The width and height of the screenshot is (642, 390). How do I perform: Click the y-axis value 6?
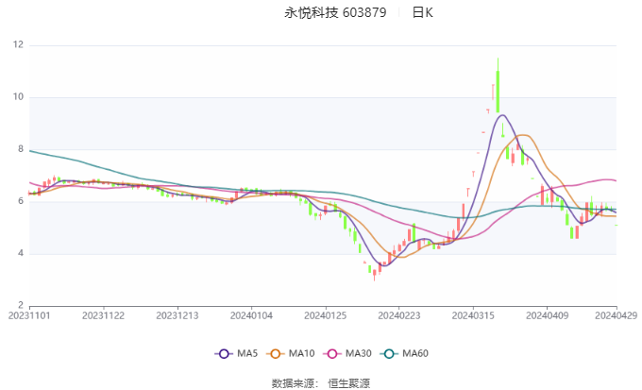pos(21,201)
